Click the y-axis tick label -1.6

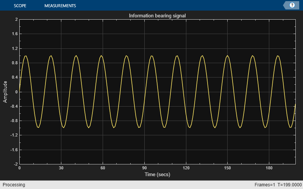tap(14, 150)
